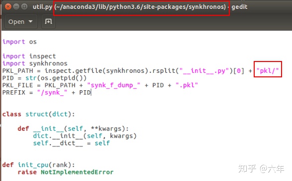Click the 'raise NotImplementedError' line
This screenshot has height=181, width=292.
[x=66, y=172]
